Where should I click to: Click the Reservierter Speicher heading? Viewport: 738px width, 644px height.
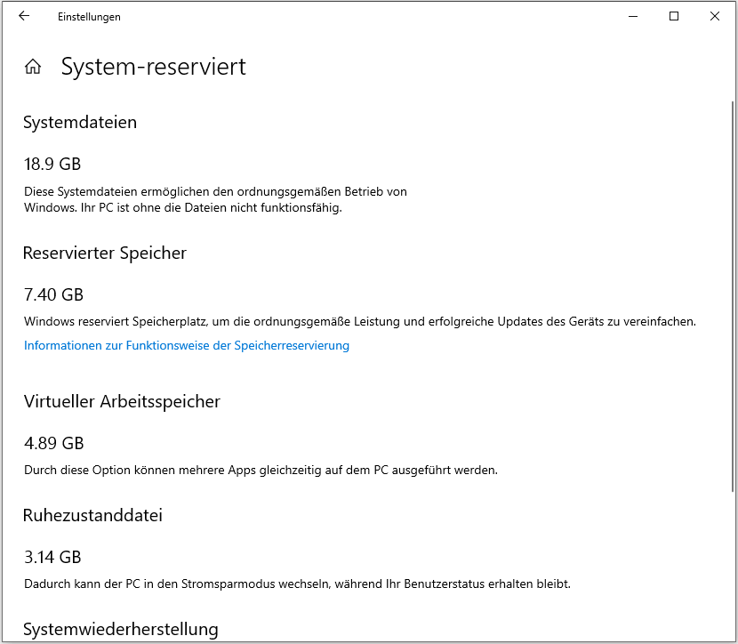(x=105, y=254)
